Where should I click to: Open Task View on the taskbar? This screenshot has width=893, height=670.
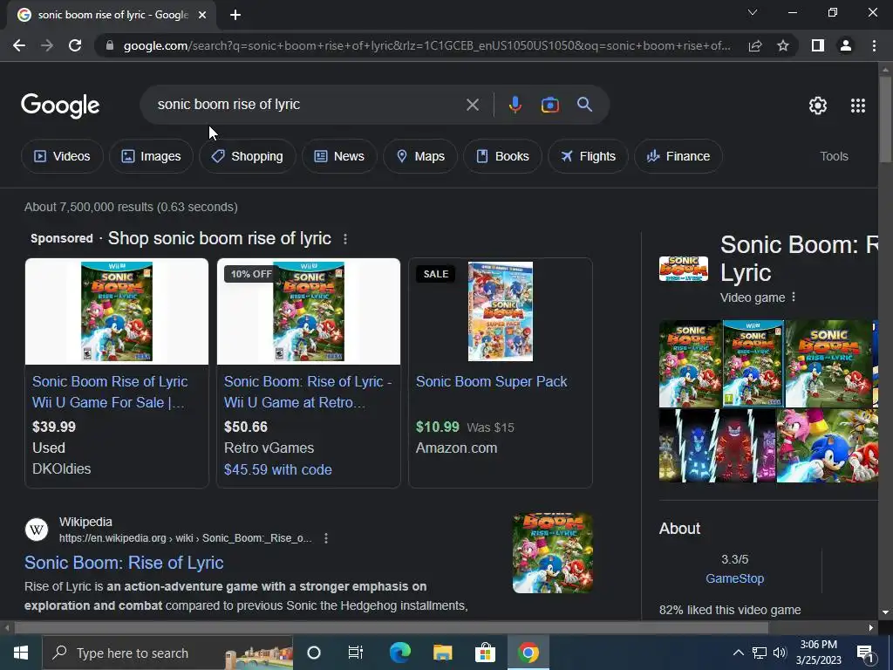(x=356, y=653)
